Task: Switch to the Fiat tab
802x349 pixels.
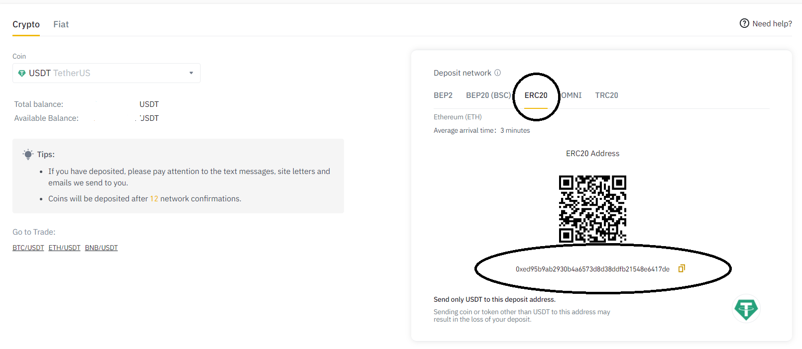Action: pos(61,24)
